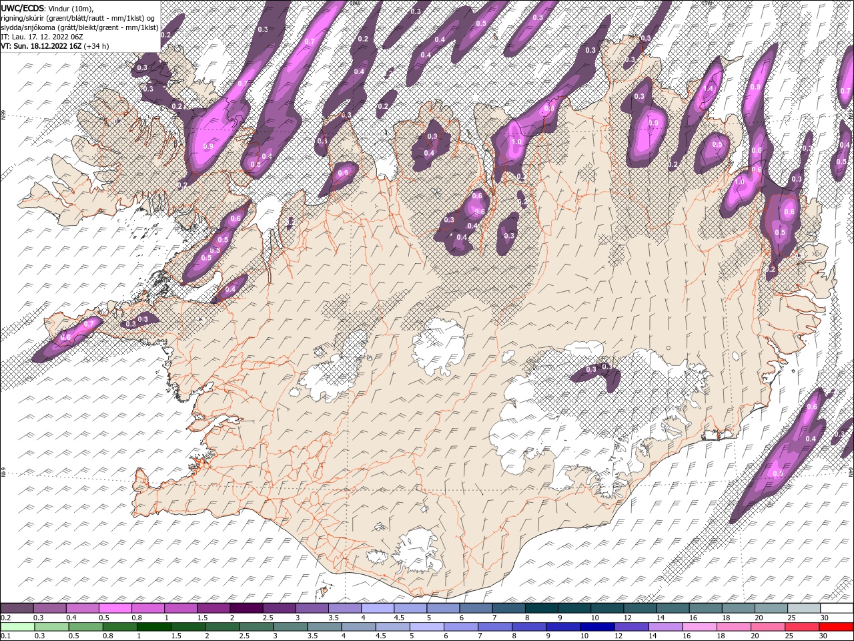Click the '4.5' label in the top legend row

tap(398, 618)
